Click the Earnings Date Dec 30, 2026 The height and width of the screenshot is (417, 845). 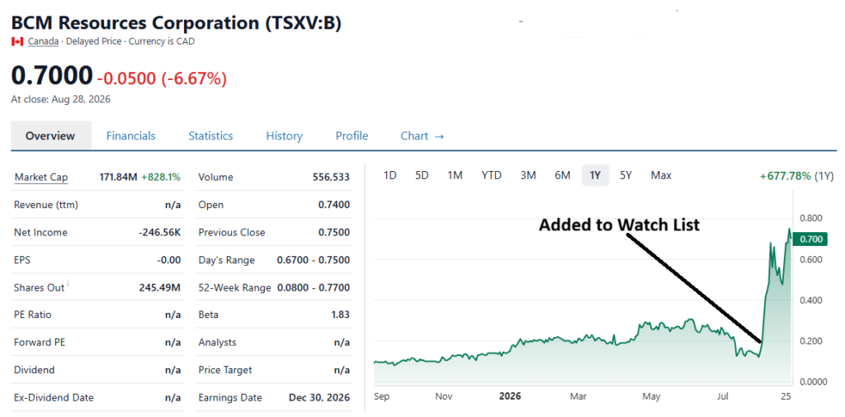click(x=319, y=397)
